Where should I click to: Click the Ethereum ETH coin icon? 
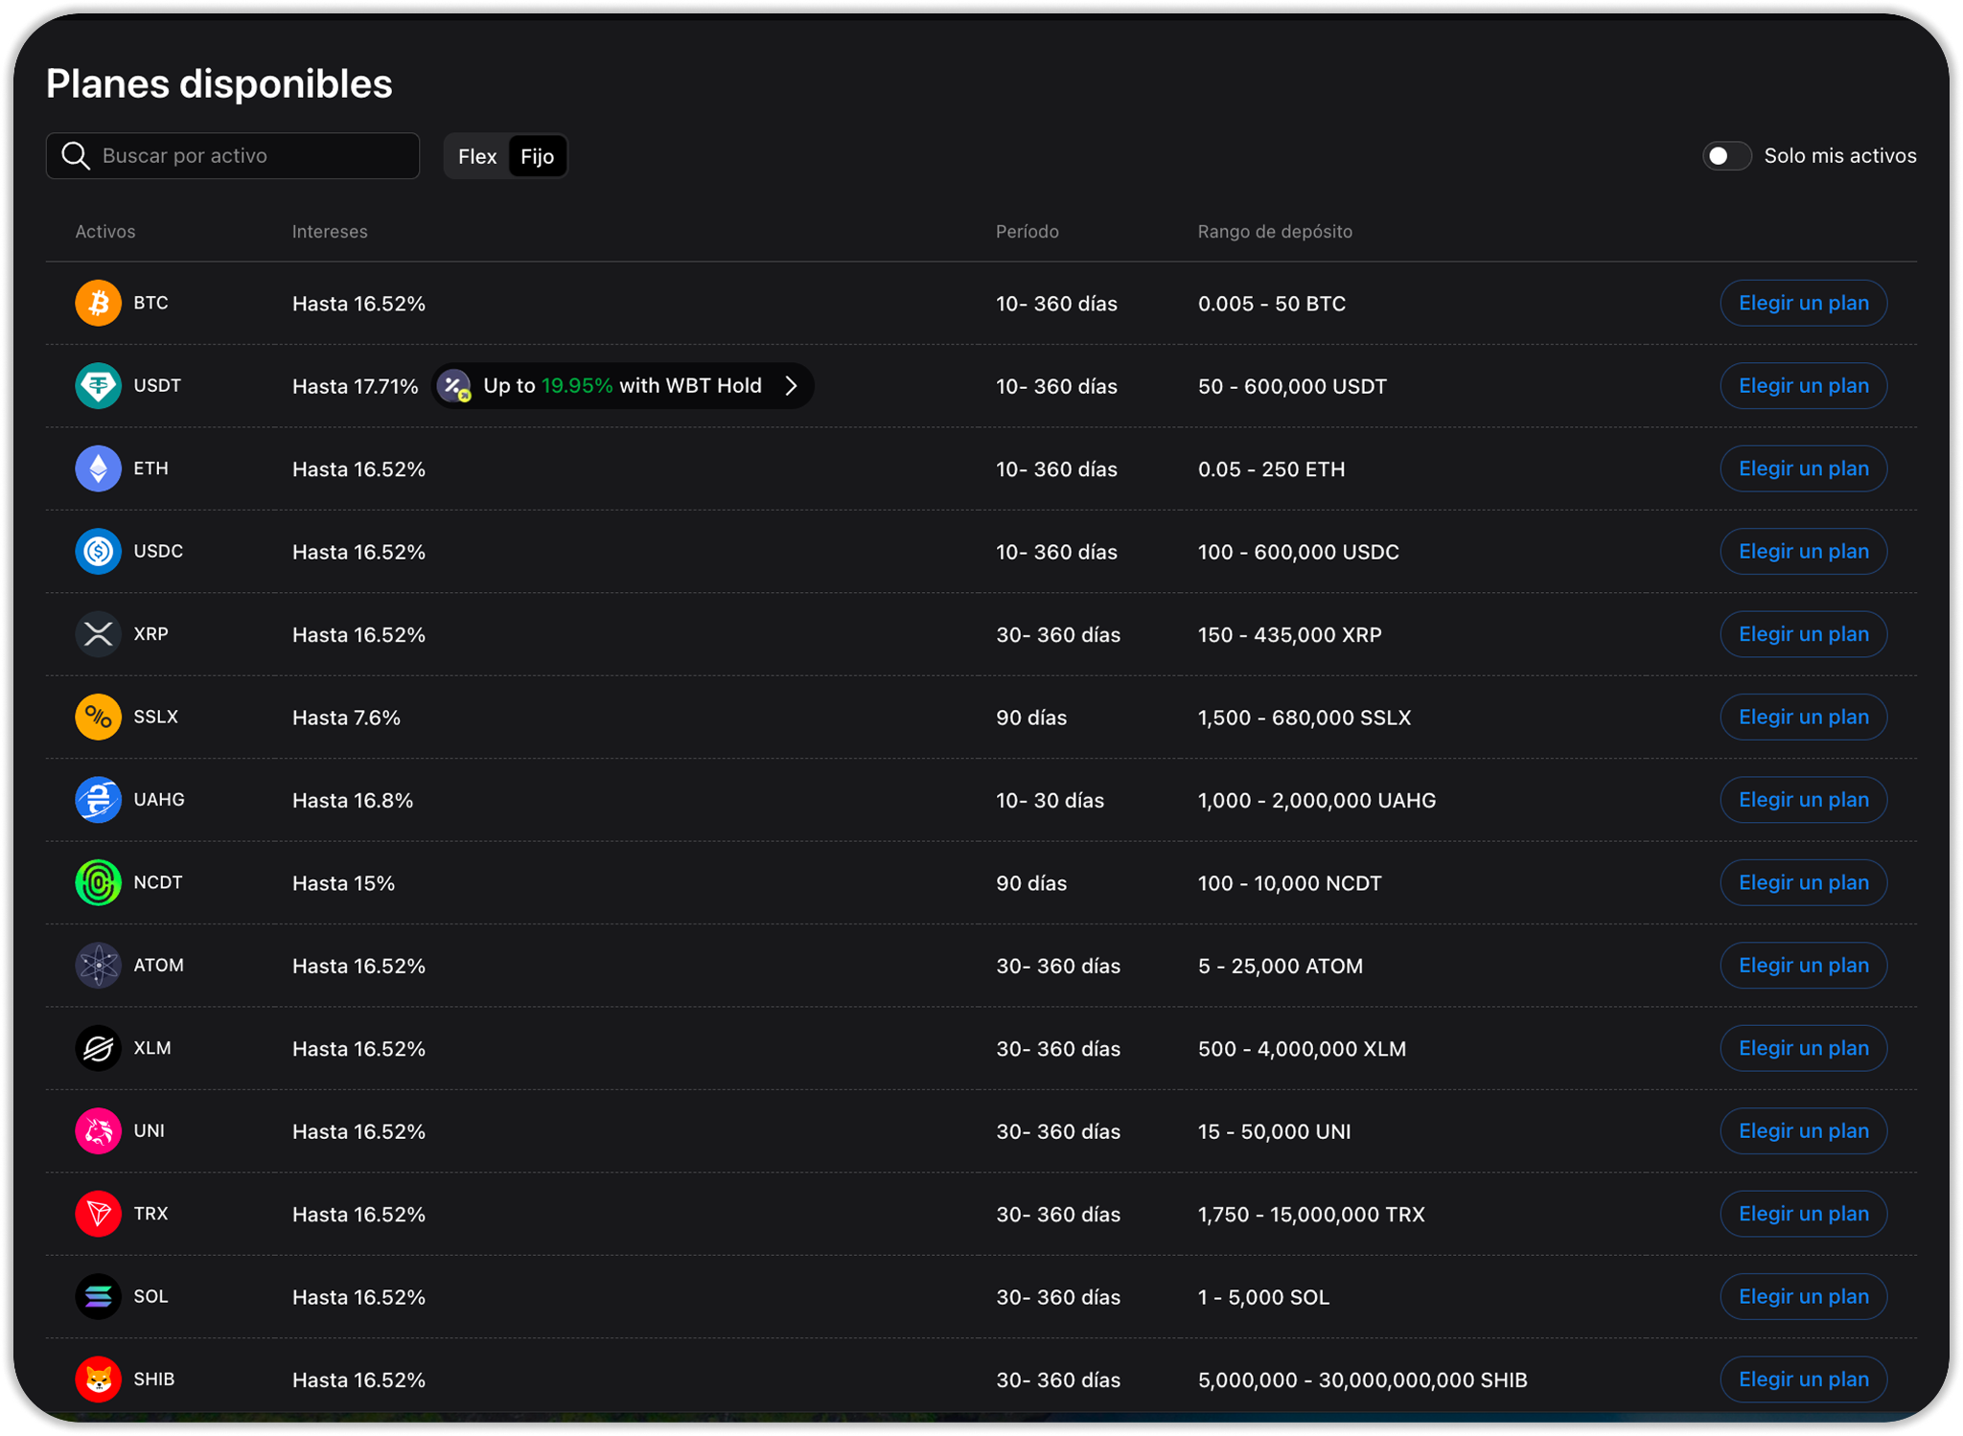[98, 468]
